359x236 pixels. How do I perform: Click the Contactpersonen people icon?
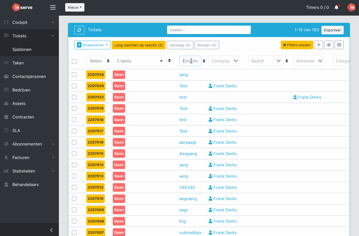pos(6,76)
